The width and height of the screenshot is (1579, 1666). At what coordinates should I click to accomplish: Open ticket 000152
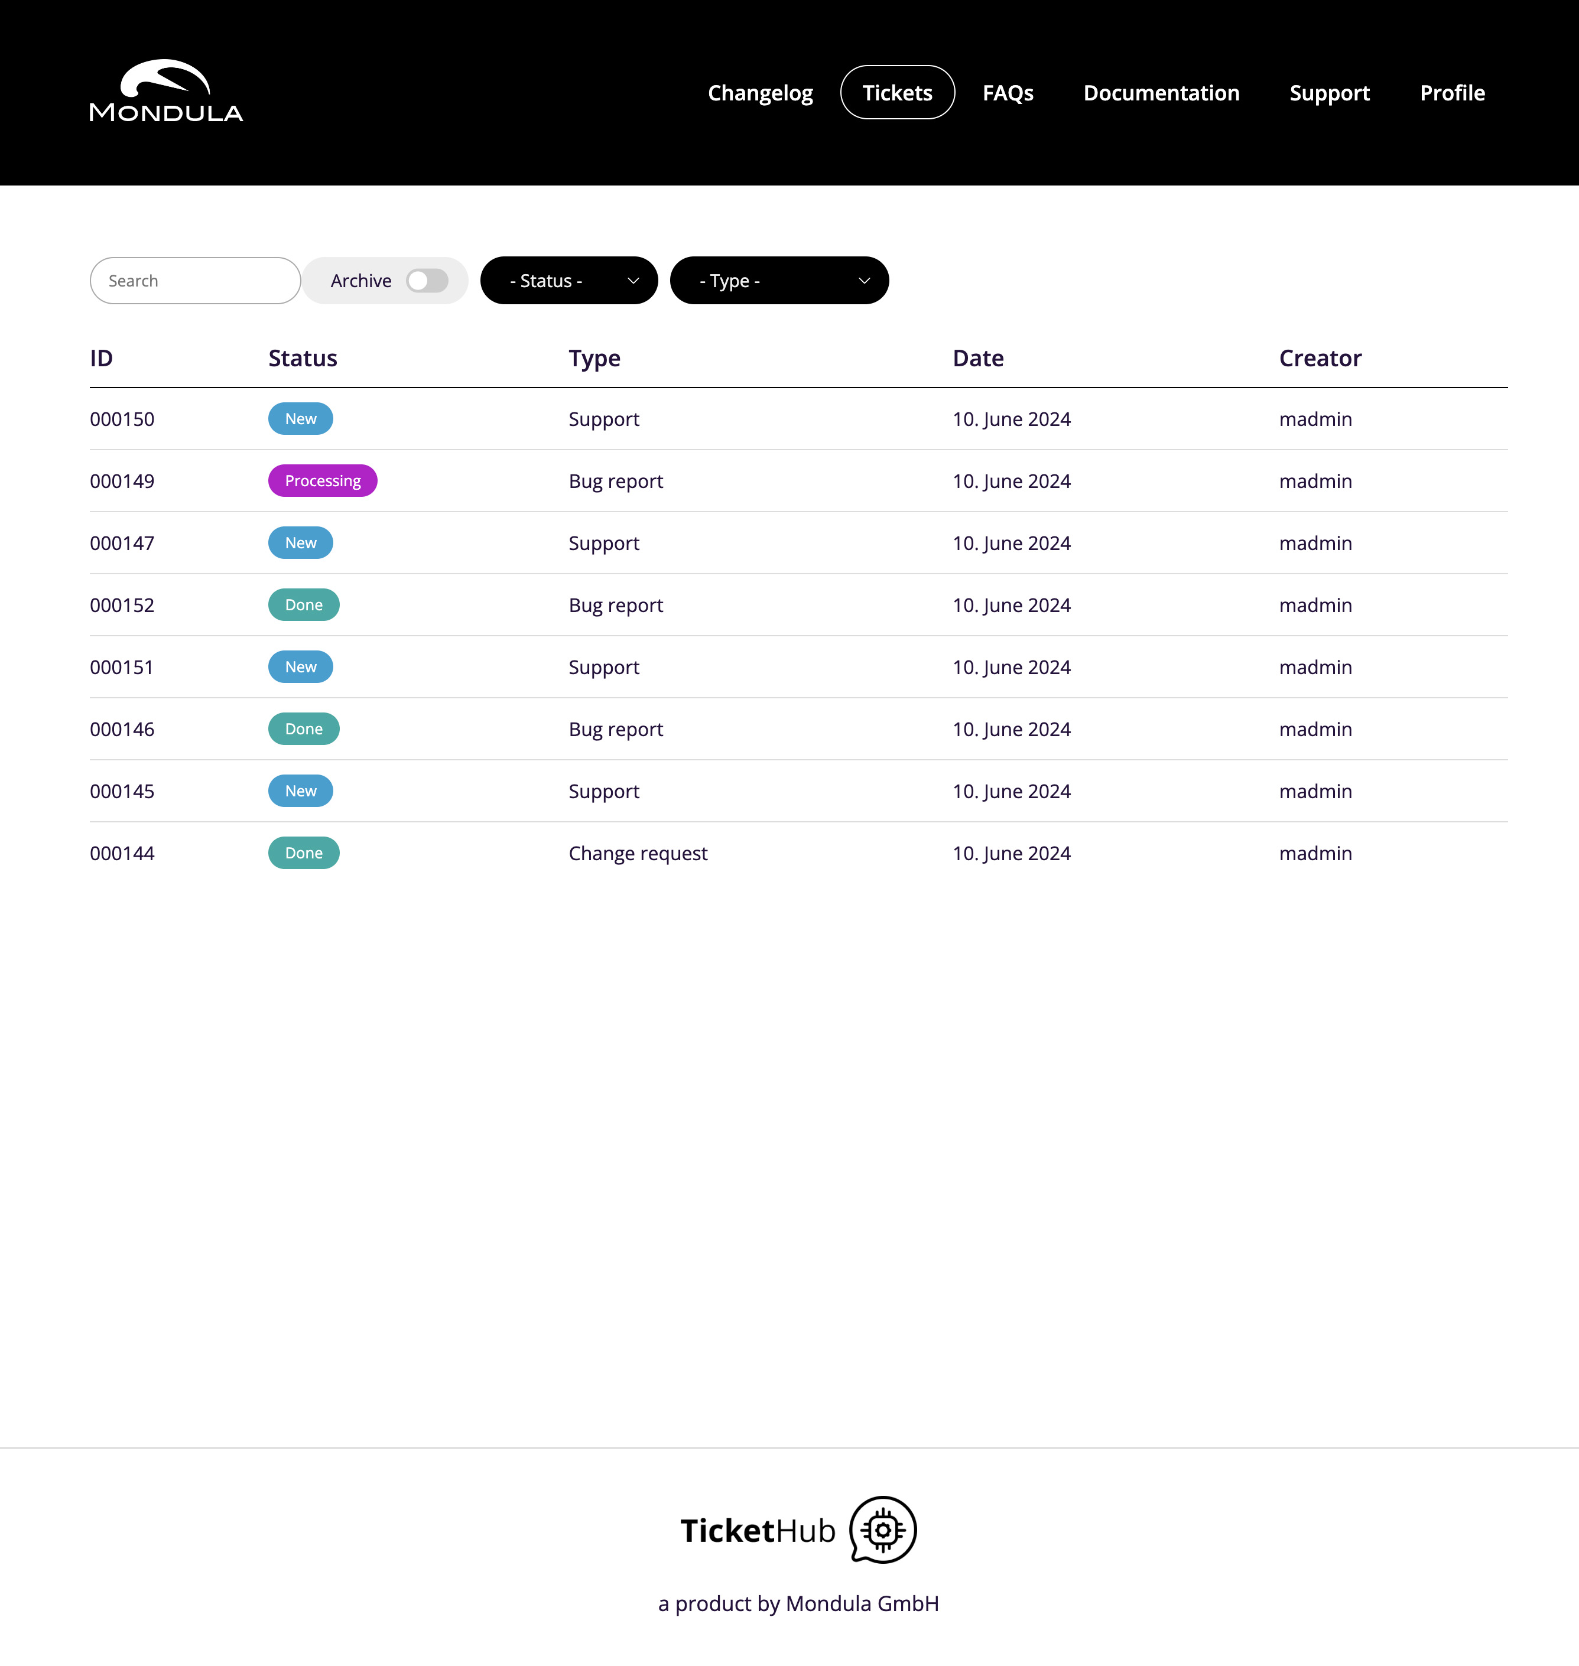point(799,605)
